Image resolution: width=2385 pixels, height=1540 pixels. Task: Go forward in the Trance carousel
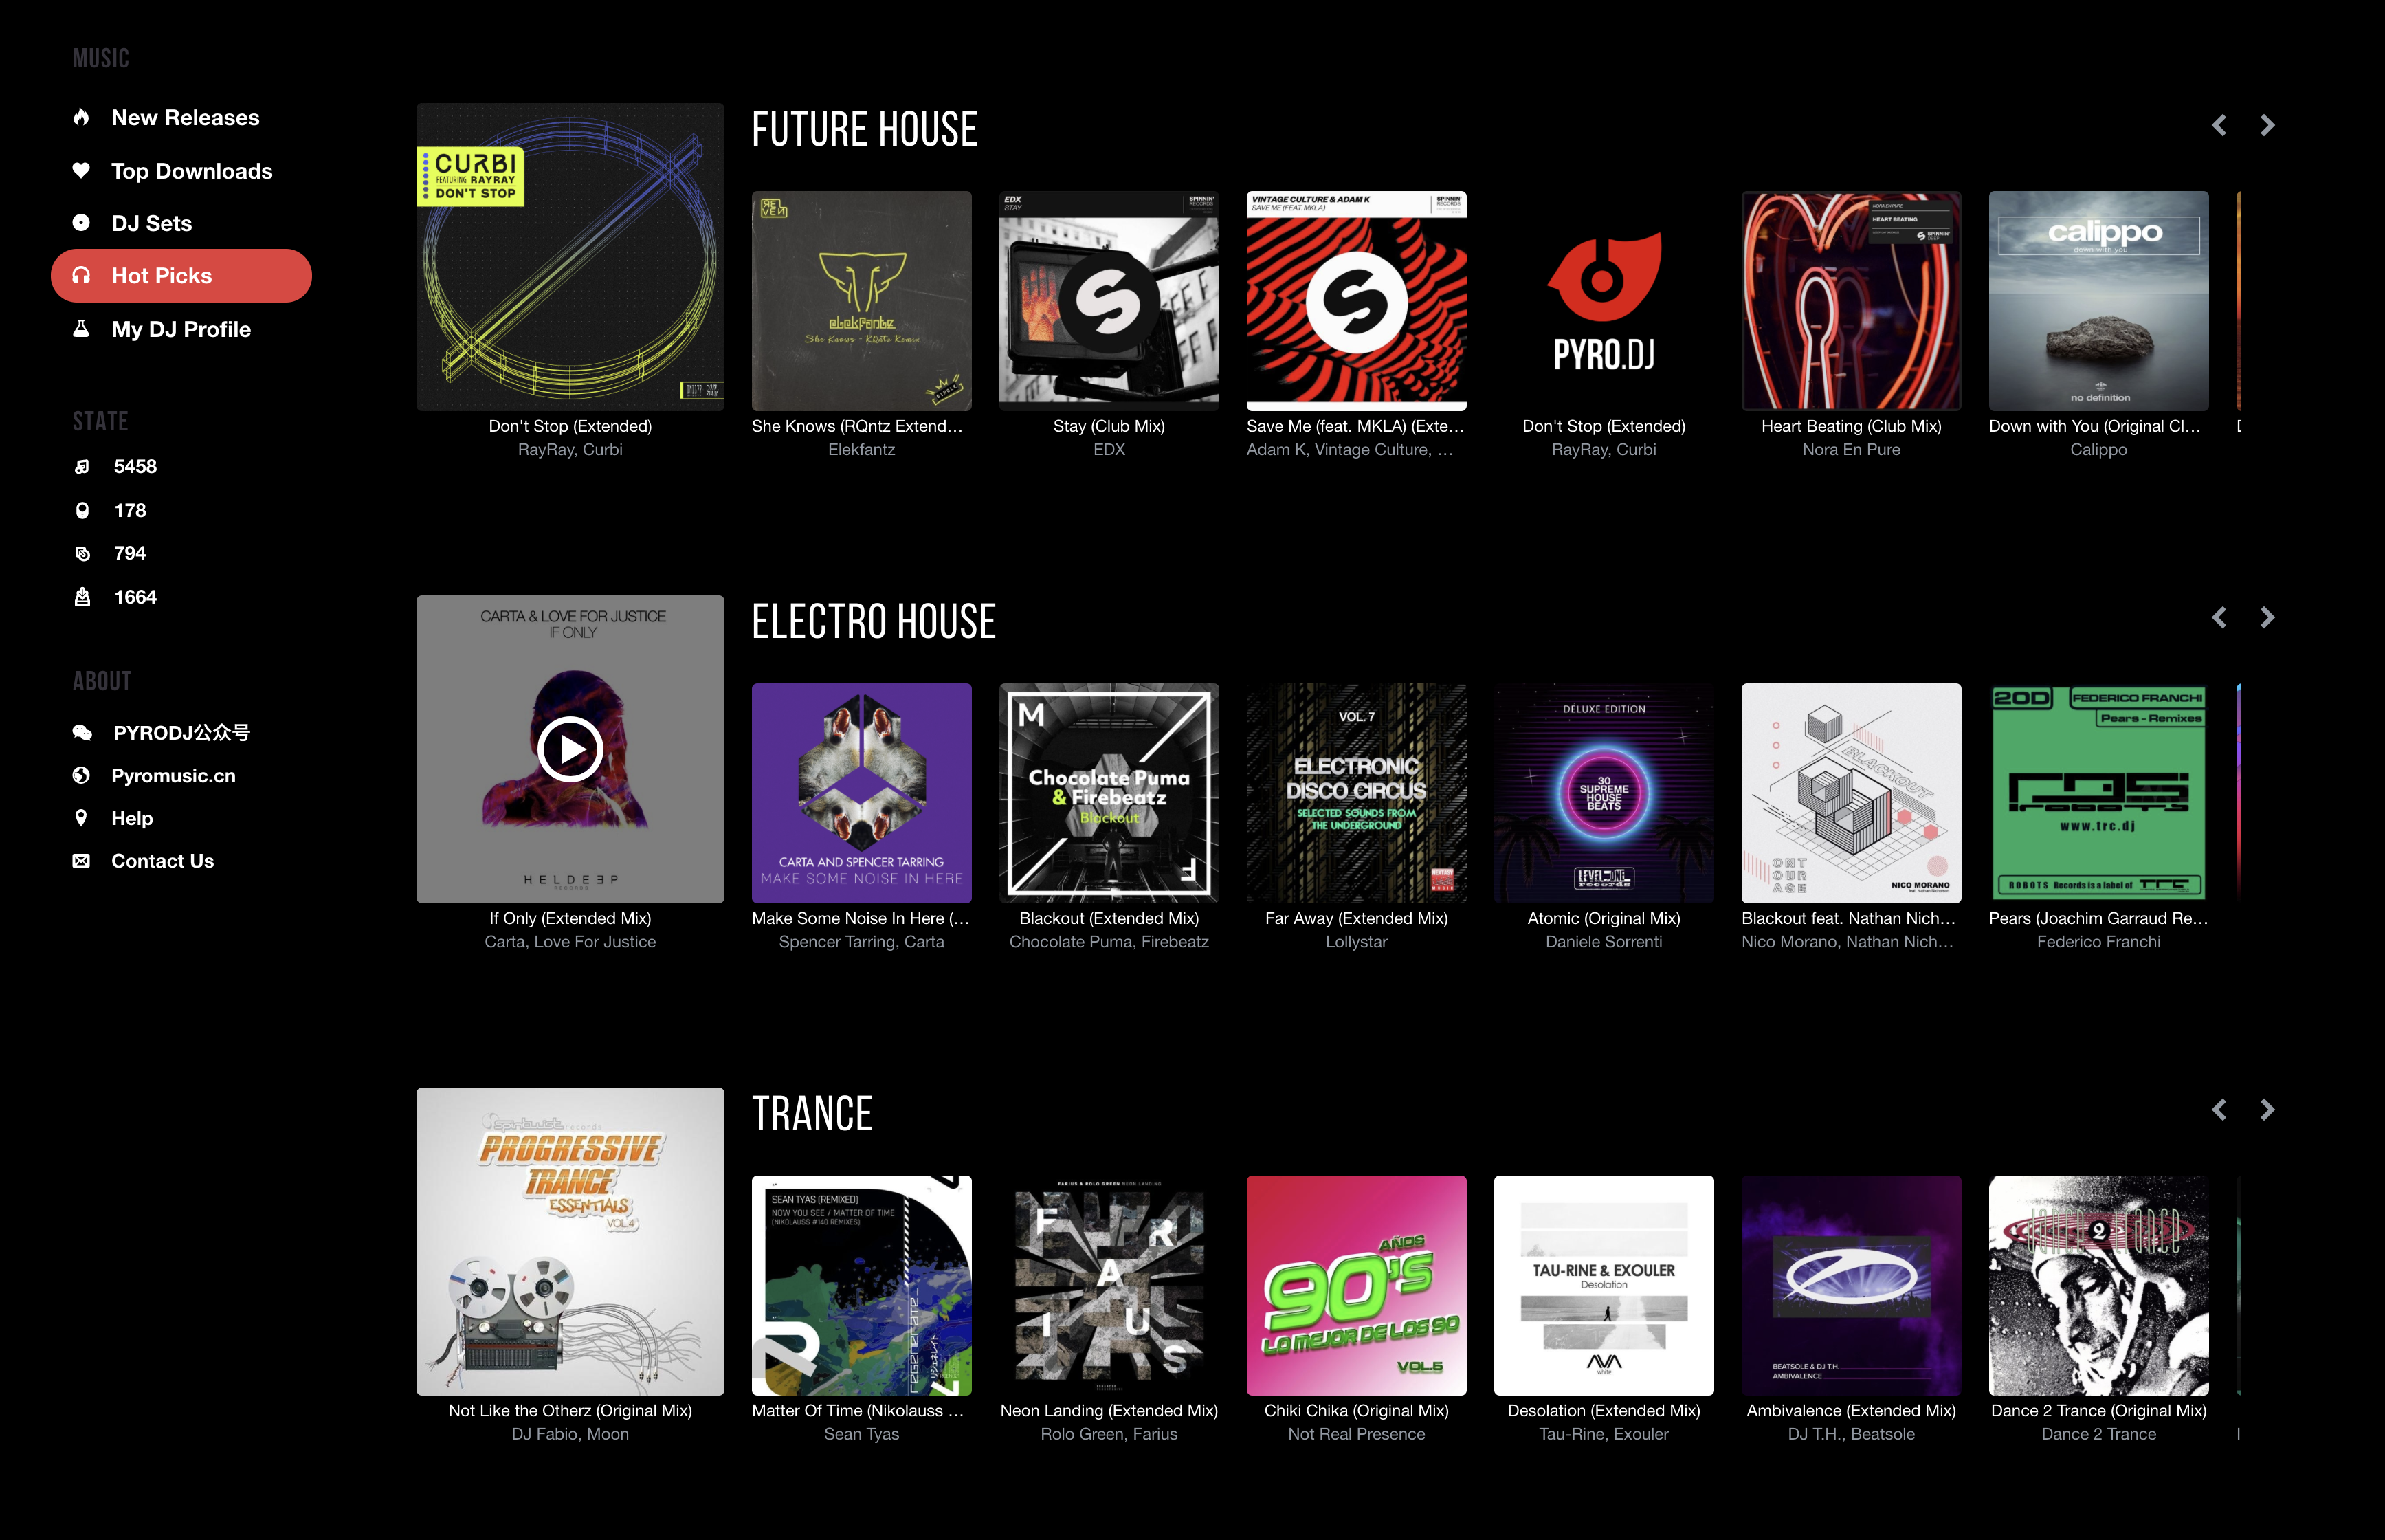click(x=2267, y=1109)
